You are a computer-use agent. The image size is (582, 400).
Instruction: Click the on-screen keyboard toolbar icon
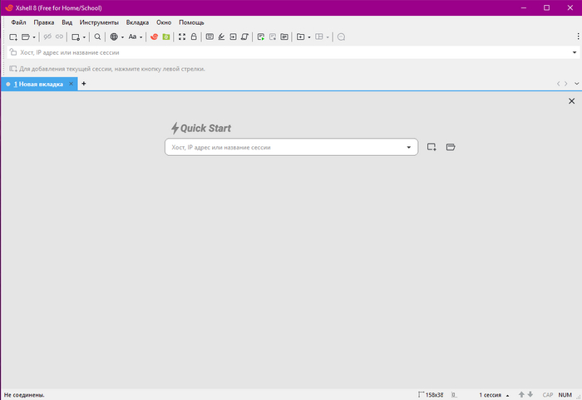pyautogui.click(x=210, y=37)
